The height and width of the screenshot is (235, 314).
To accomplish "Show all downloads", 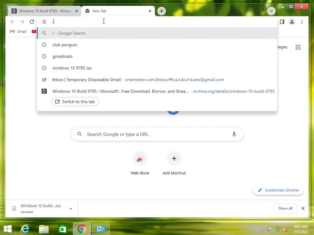I will coord(285,208).
